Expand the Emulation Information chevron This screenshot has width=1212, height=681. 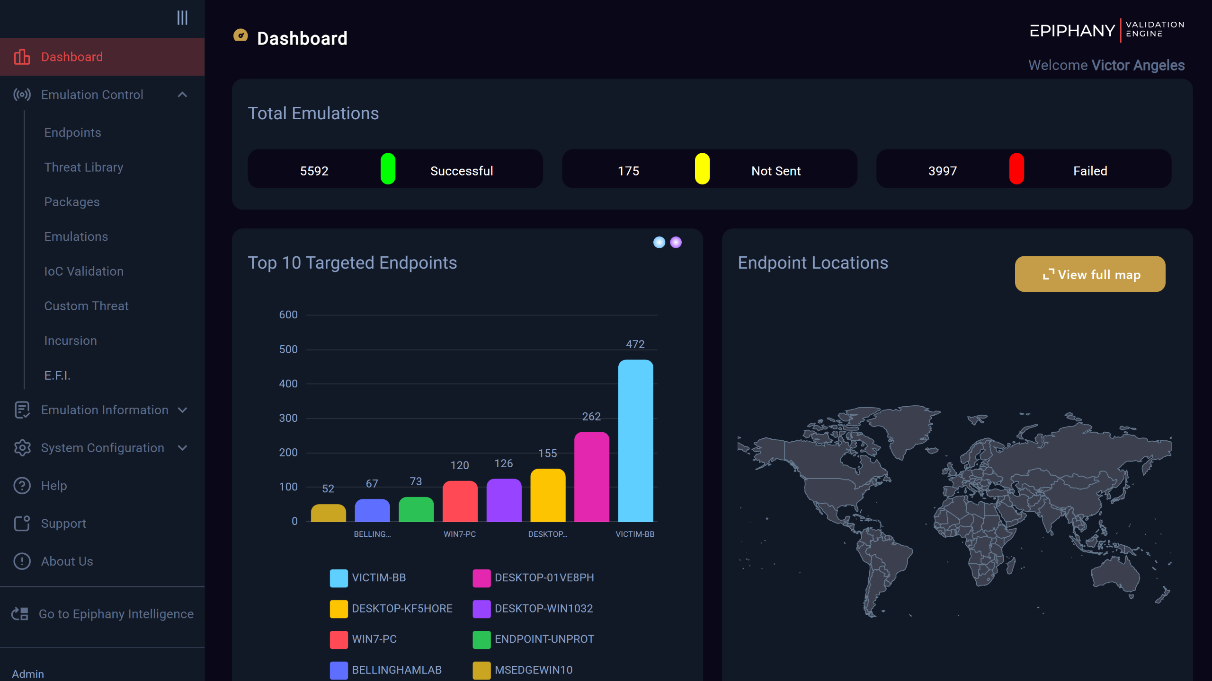point(182,410)
